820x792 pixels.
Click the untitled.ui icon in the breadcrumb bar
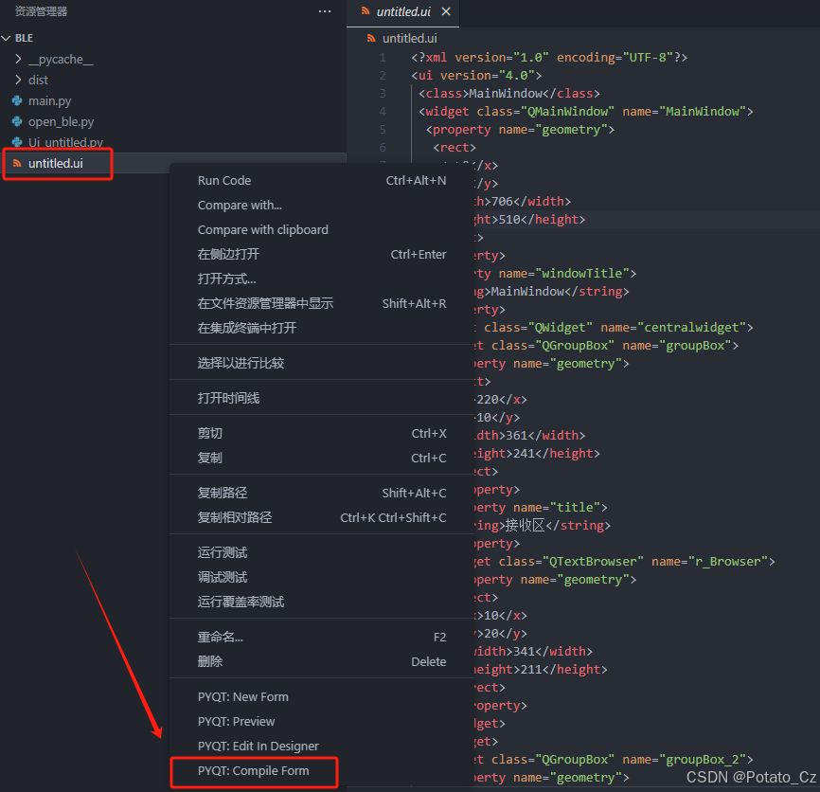(371, 39)
